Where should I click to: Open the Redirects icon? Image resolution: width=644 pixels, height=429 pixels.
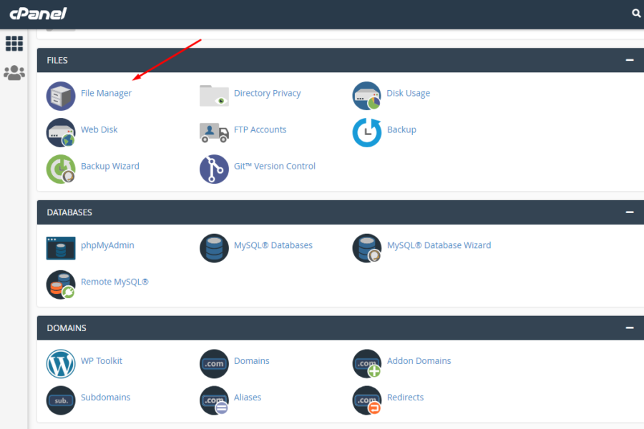click(367, 400)
